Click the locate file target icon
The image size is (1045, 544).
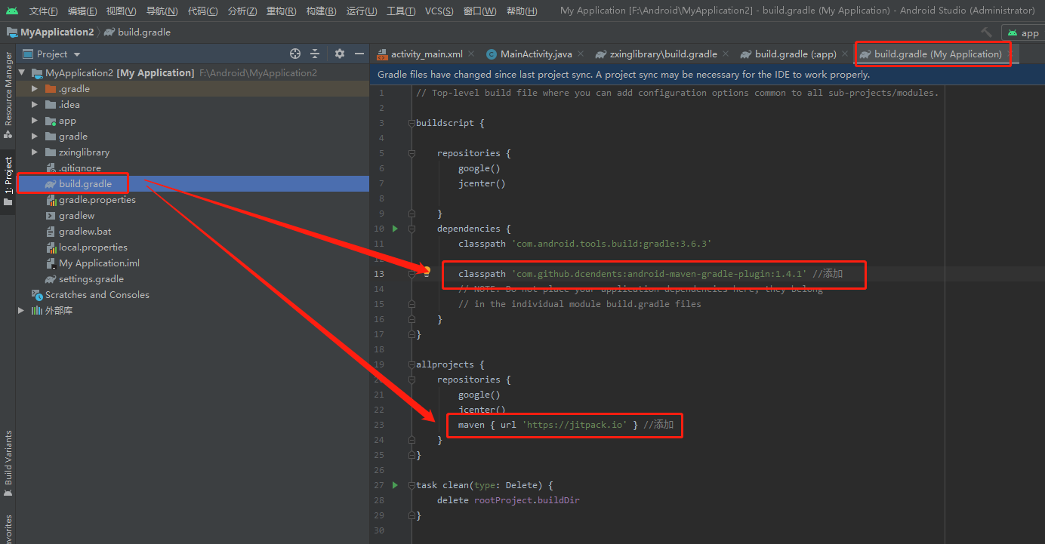pos(295,54)
